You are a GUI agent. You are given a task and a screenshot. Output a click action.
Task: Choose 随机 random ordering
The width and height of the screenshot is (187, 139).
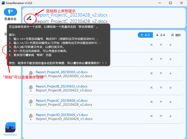(x=176, y=35)
